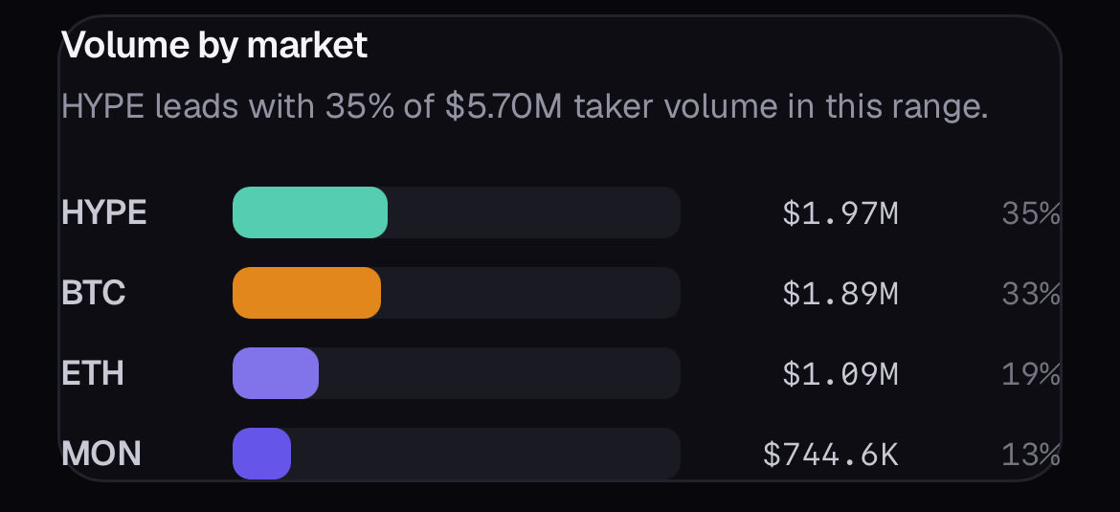This screenshot has width=1120, height=512.
Task: Click the orange BTC volume bar
Action: coord(306,293)
